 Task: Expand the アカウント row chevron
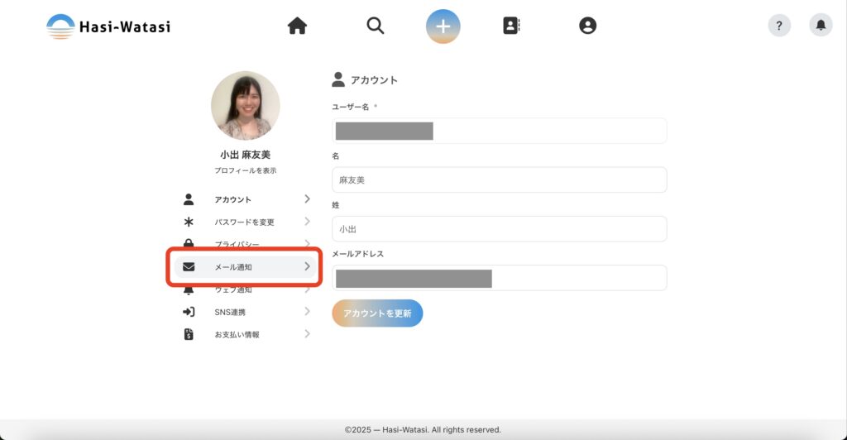(307, 199)
